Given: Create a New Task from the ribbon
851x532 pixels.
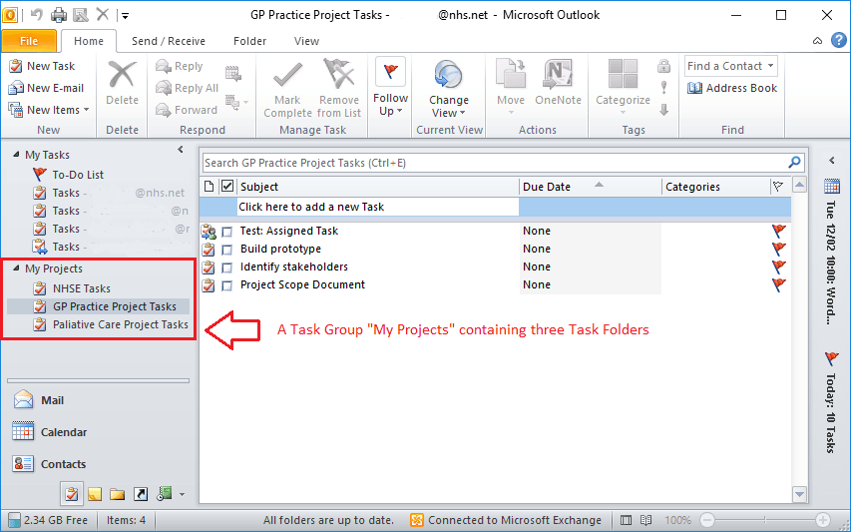Looking at the screenshot, I should pyautogui.click(x=42, y=66).
